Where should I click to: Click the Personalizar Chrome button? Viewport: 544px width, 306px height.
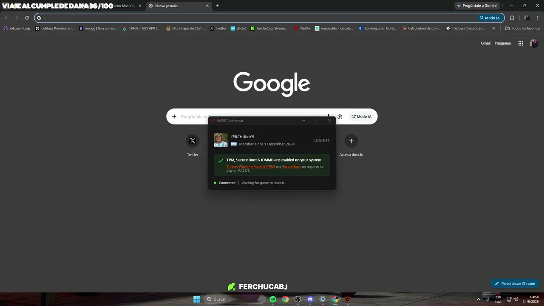(x=515, y=283)
